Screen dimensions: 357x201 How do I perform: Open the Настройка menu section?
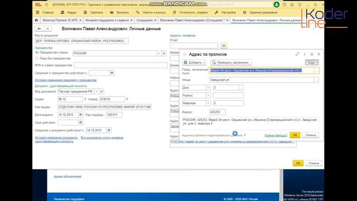(x=225, y=12)
